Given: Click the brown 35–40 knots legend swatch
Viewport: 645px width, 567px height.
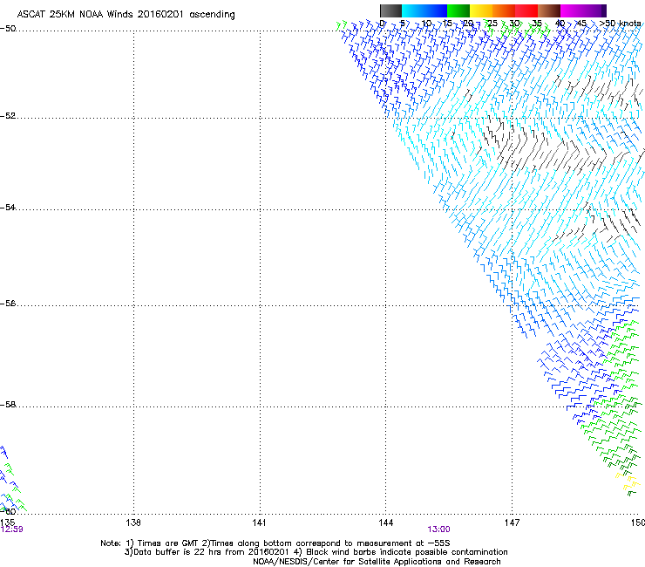Looking at the screenshot, I should (x=549, y=10).
